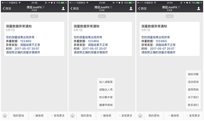Tap 联系我们 in the popup menu
Screen dimensions: 204x121
pyautogui.click(x=193, y=105)
